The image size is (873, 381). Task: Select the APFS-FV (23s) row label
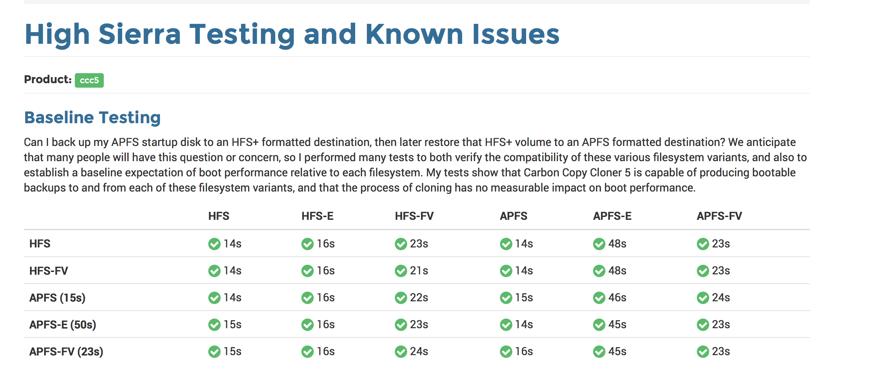(x=66, y=351)
